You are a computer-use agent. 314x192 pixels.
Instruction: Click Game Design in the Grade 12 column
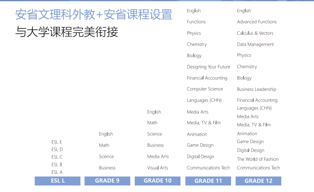250,141
